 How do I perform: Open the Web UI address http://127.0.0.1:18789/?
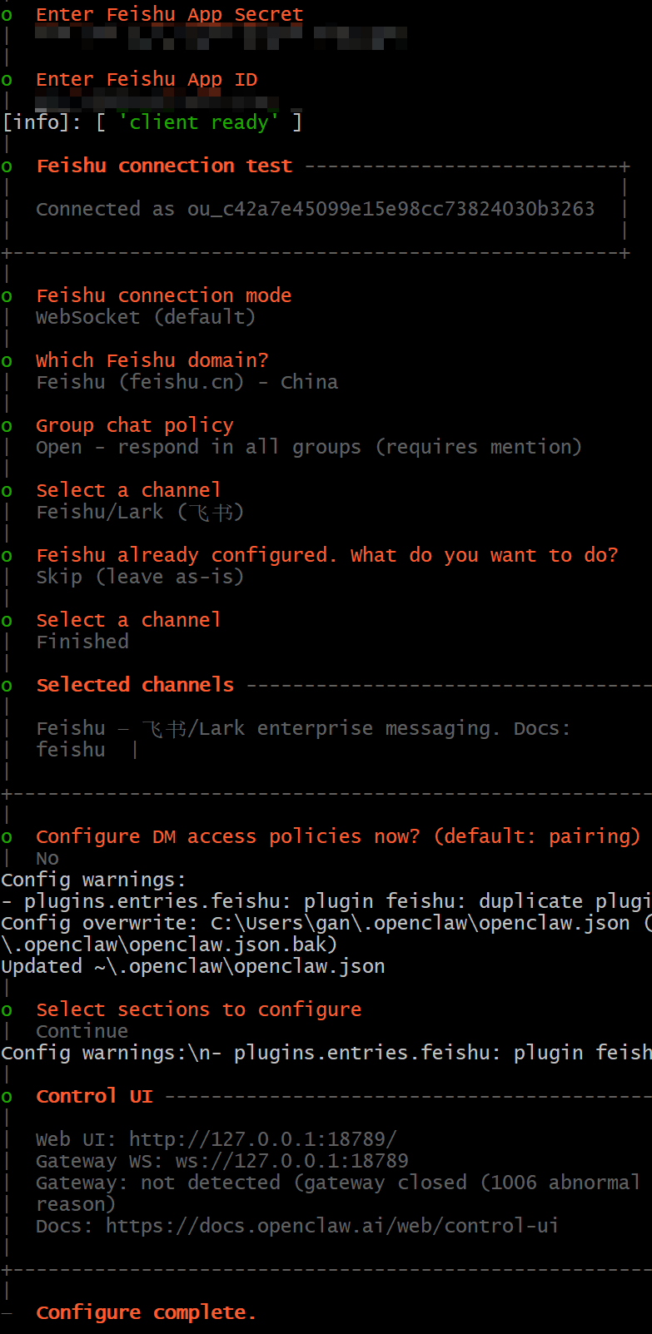[x=262, y=1139]
